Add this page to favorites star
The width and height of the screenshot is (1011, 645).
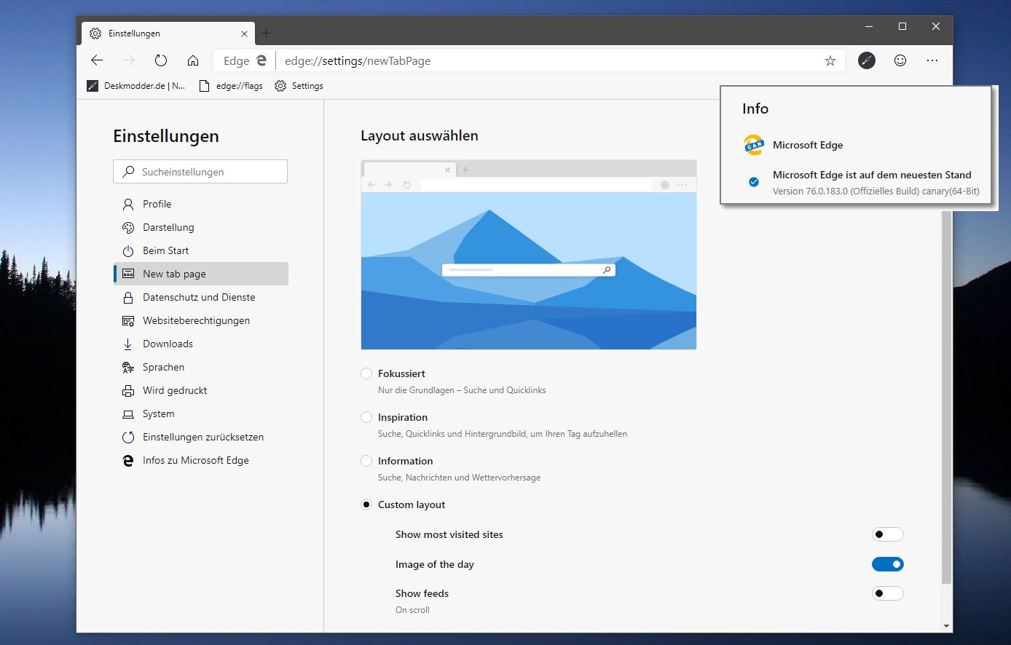[830, 61]
